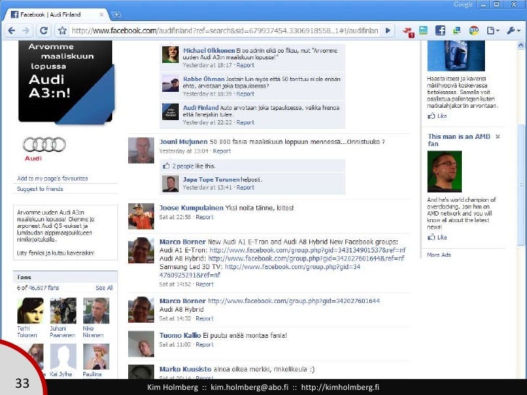This screenshot has width=527, height=395.
Task: Click the scrollbar up arrow
Action: click(x=520, y=45)
